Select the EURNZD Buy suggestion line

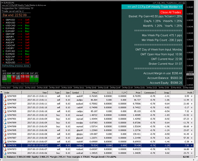[x=16, y=54]
